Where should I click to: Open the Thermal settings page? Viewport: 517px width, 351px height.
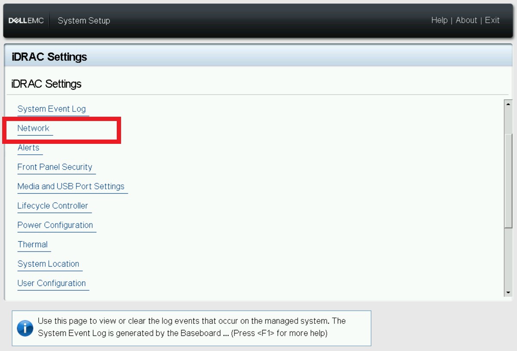[x=33, y=244]
